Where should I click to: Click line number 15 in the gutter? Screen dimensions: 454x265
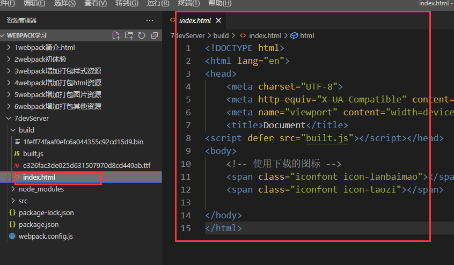point(186,229)
